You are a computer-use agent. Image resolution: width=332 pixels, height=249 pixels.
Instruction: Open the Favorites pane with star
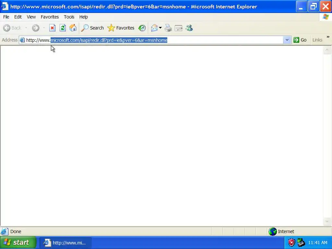pos(121,28)
